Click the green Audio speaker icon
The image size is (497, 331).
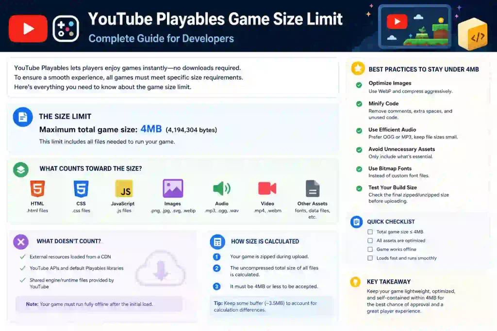click(221, 189)
